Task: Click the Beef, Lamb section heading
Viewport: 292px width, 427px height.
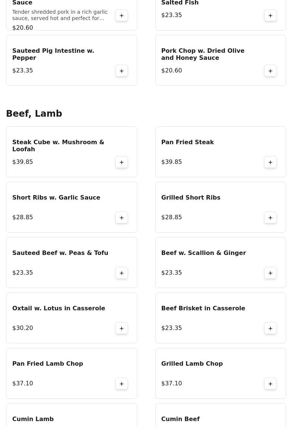Action: pyautogui.click(x=34, y=114)
